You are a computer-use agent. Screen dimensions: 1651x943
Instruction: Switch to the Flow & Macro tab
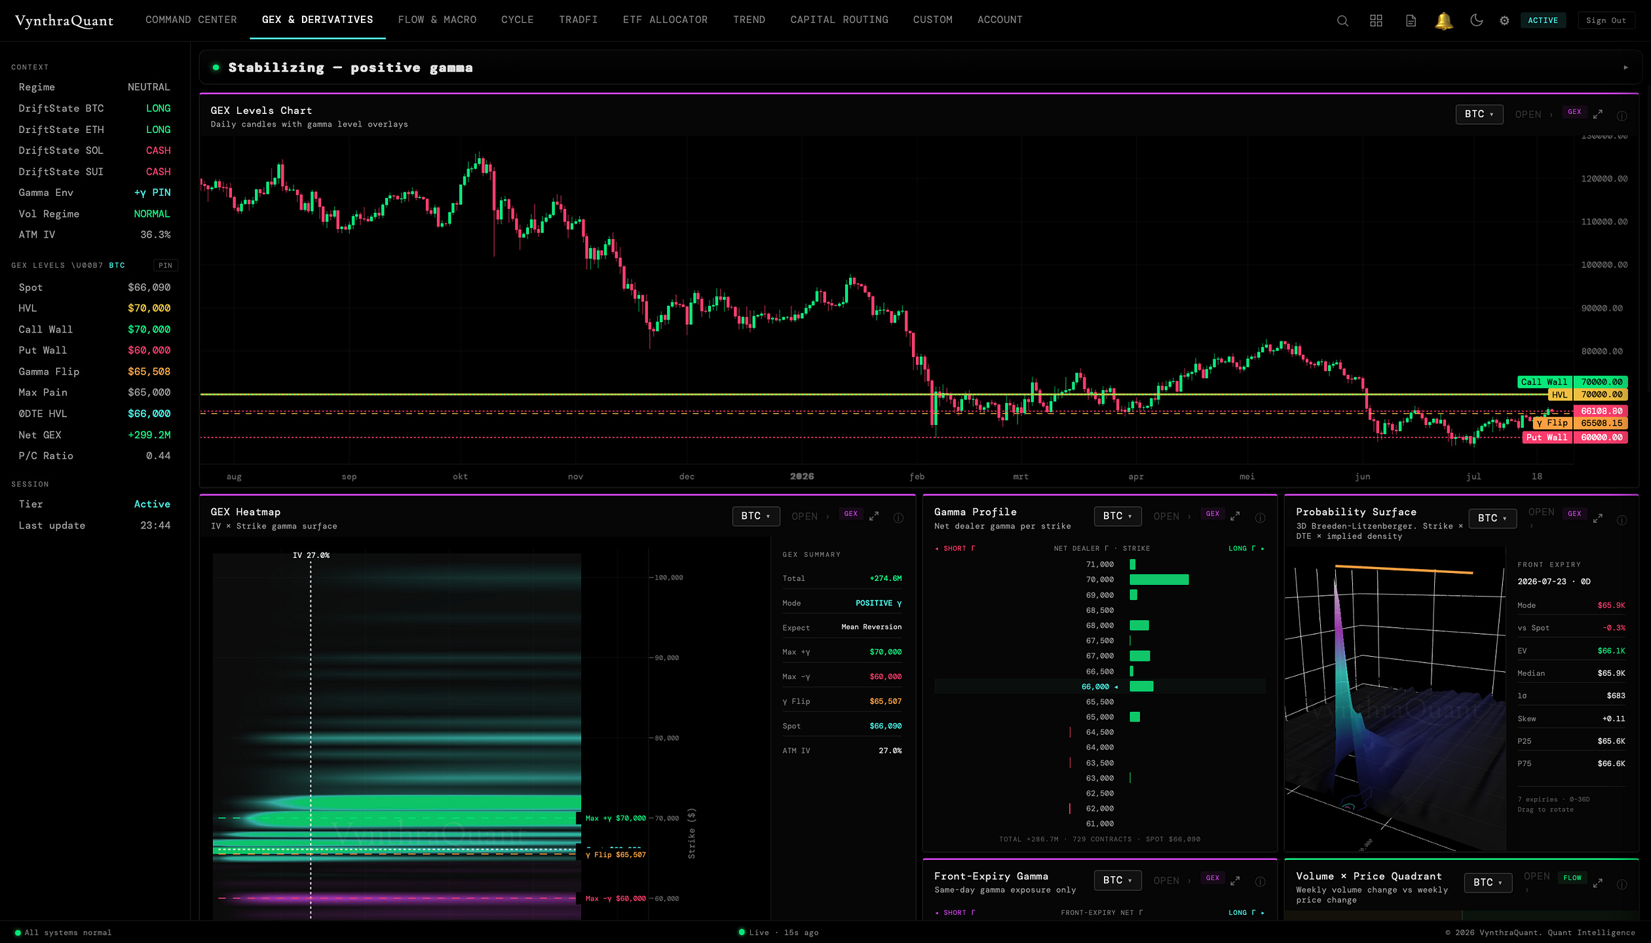pyautogui.click(x=437, y=20)
